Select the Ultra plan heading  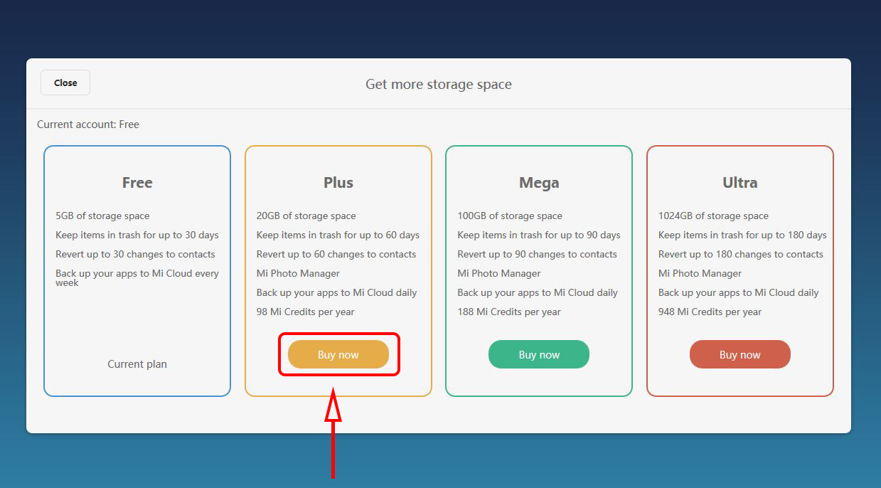(x=739, y=183)
